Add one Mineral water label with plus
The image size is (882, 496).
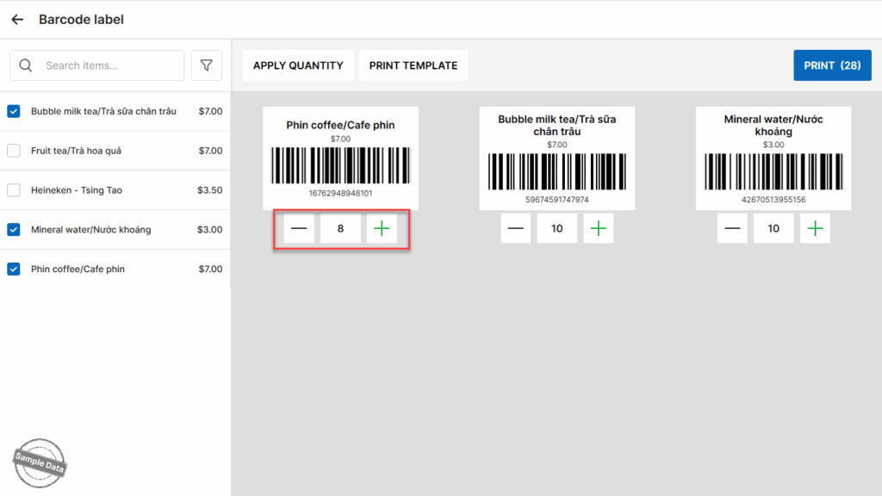(815, 228)
